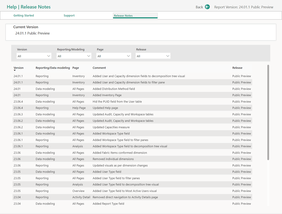Open the Page filter dropdown
This screenshot has height=214, width=282.
tap(114, 56)
